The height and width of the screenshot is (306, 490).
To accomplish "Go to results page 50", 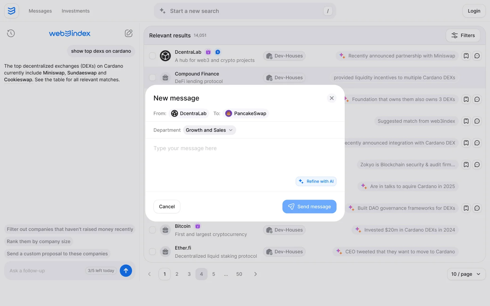I will [239, 274].
